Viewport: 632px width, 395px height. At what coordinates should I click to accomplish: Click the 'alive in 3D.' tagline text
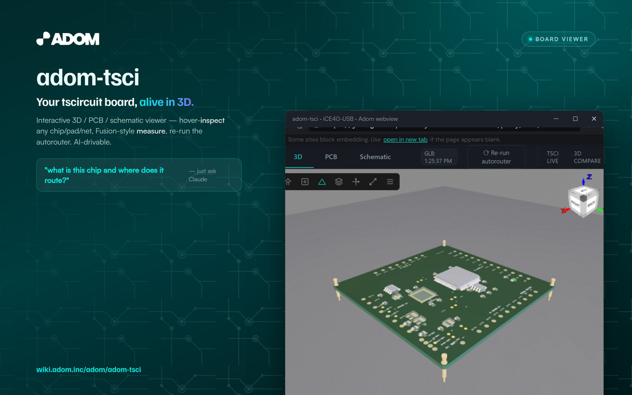(x=167, y=102)
